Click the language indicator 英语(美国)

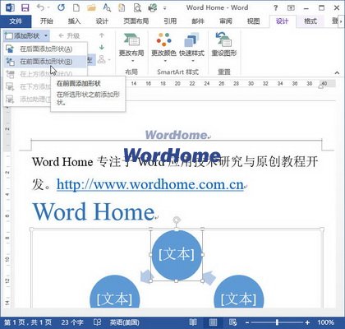point(124,322)
